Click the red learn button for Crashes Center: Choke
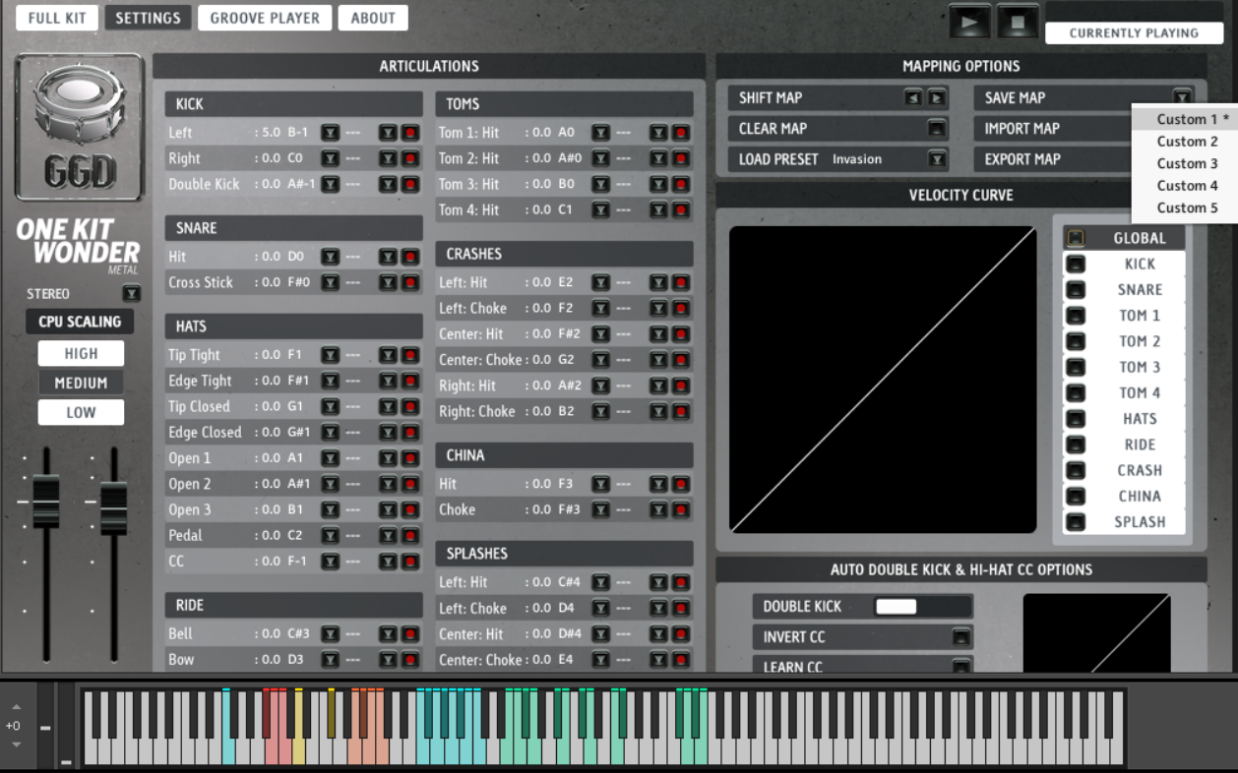Viewport: 1238px width, 773px height. click(681, 359)
